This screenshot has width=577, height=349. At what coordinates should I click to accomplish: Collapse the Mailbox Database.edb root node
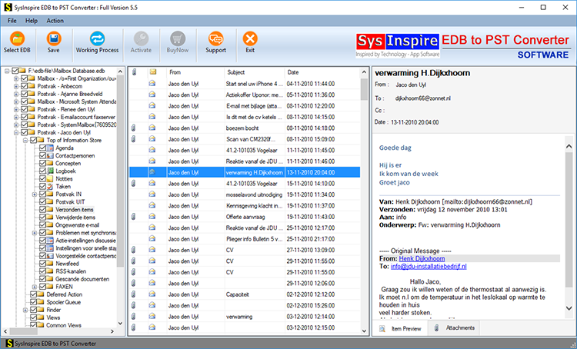coord(7,71)
